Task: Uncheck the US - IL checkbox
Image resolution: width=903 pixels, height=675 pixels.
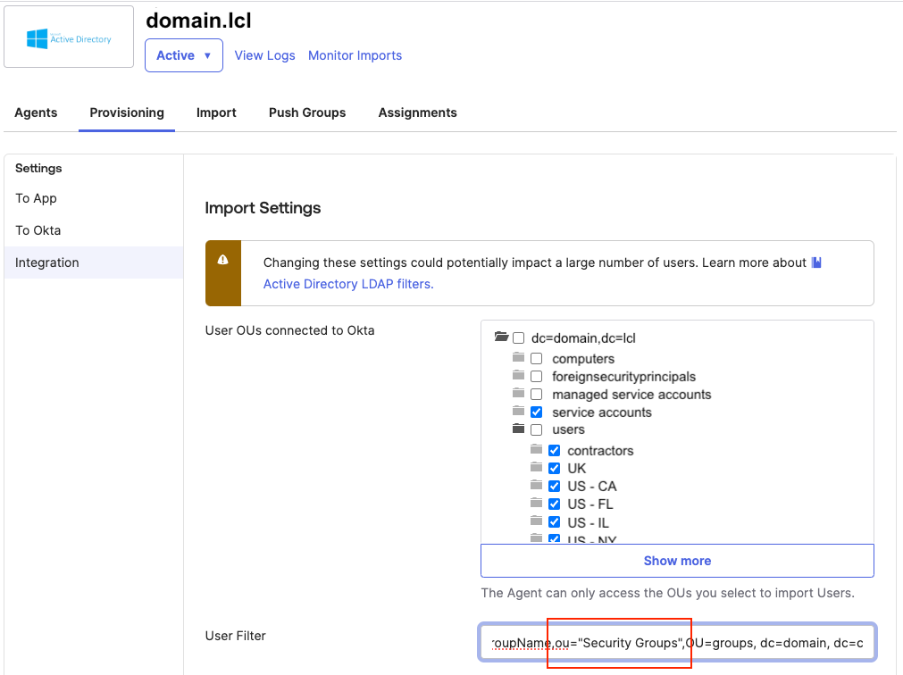Action: [554, 522]
